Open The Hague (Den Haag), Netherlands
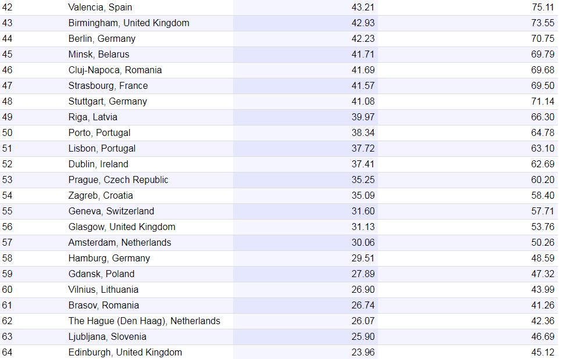 (144, 321)
